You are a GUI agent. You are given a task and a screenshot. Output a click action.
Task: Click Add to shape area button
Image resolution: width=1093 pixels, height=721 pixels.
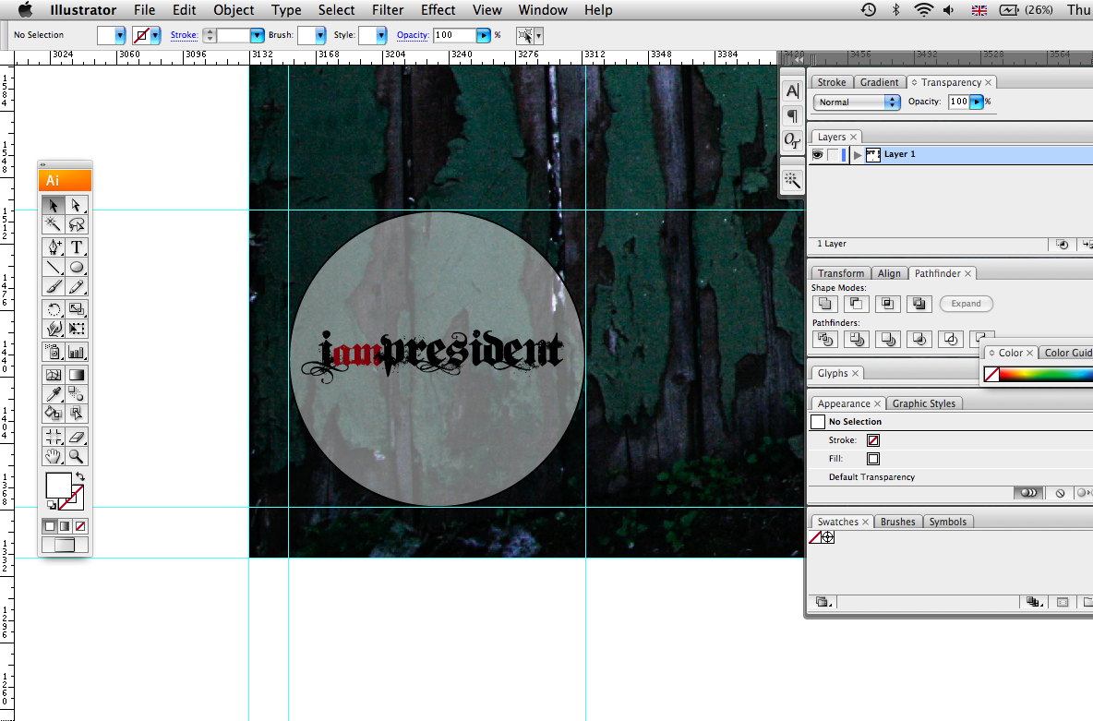coord(824,304)
